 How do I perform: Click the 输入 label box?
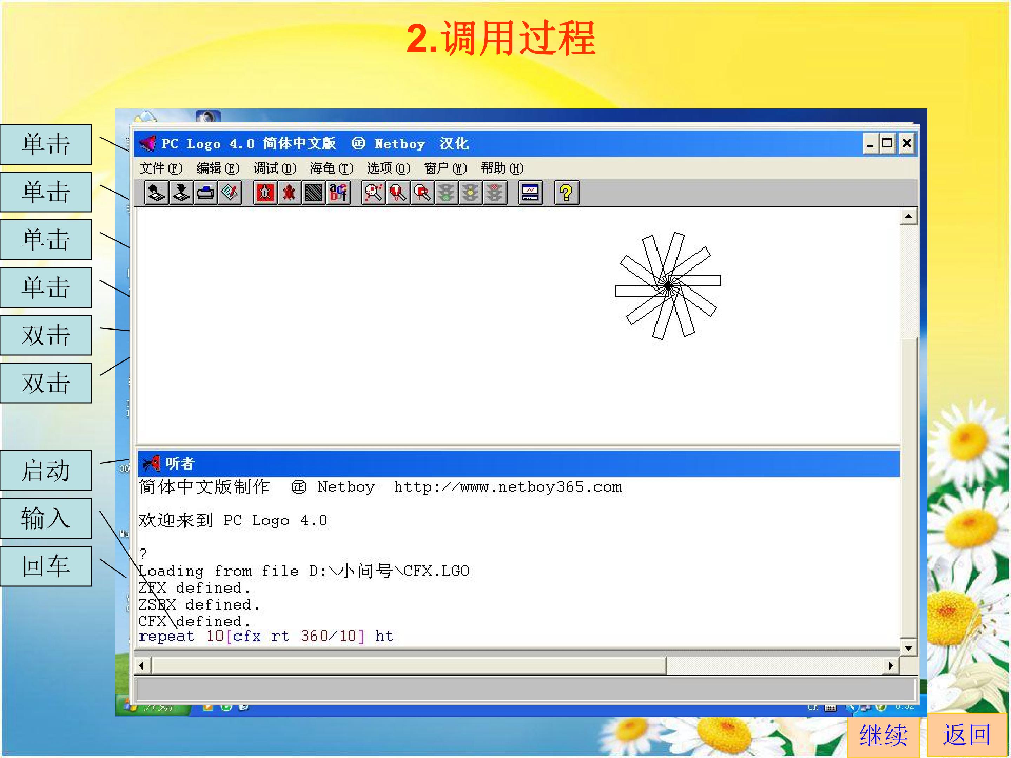click(x=46, y=518)
